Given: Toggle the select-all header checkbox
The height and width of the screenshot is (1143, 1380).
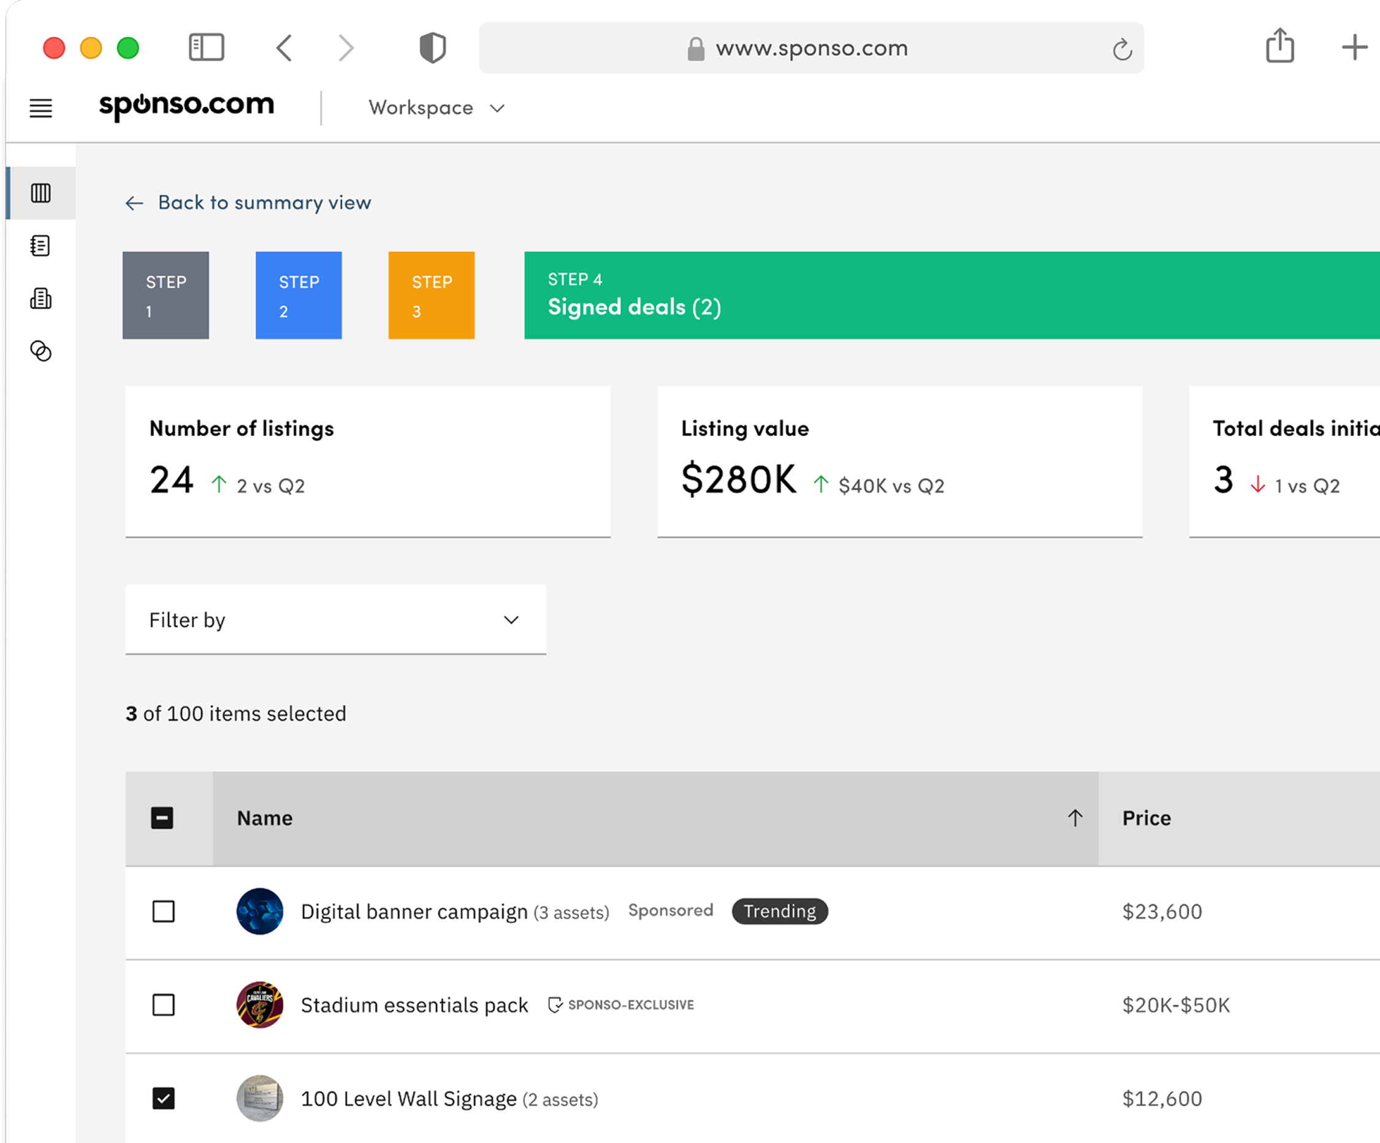Looking at the screenshot, I should coord(162,818).
